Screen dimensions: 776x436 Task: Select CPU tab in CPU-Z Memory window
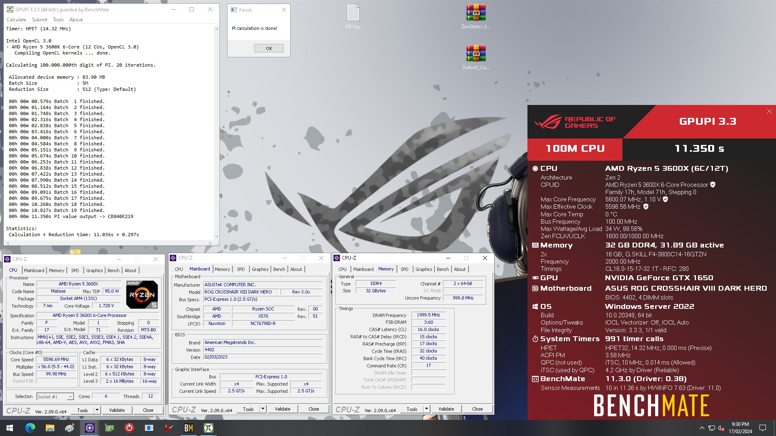click(x=343, y=269)
